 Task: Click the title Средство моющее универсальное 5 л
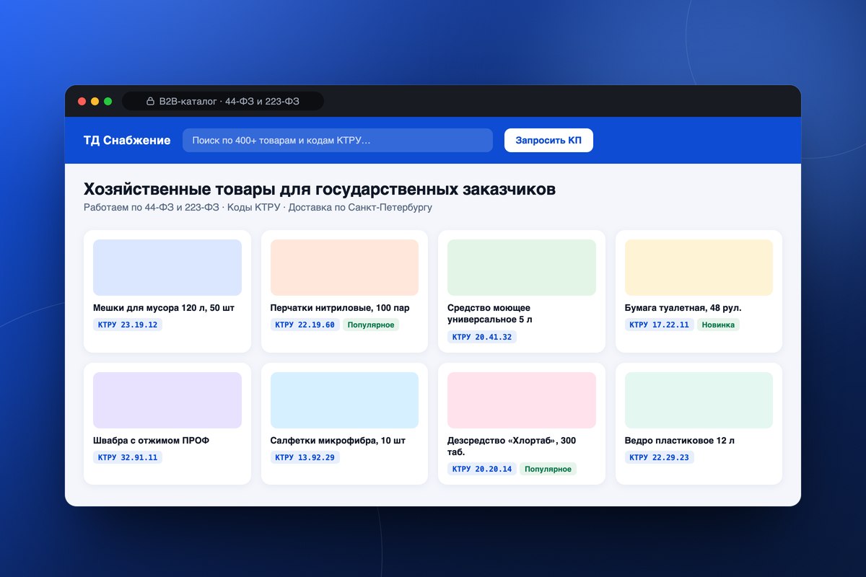[x=490, y=314]
